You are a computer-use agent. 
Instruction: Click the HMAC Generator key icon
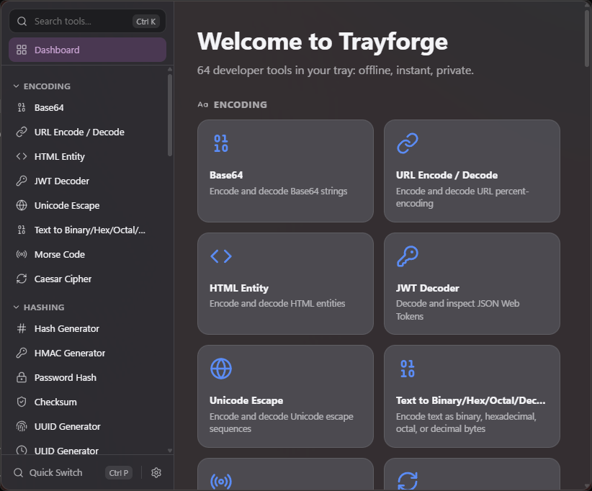(22, 353)
